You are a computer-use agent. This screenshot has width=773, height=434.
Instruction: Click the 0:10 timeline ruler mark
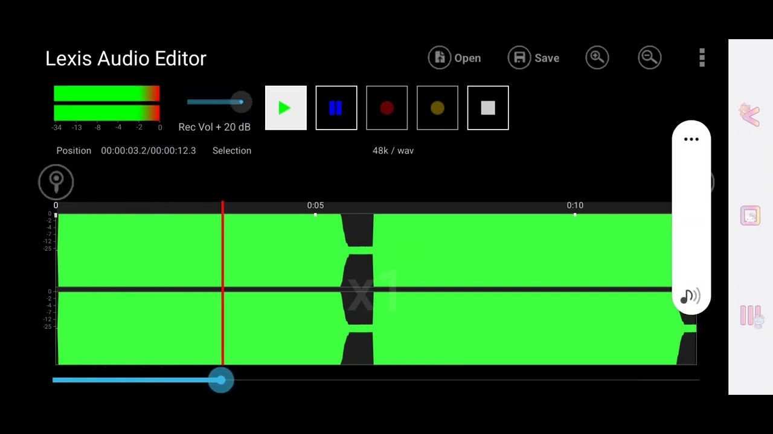coord(575,206)
